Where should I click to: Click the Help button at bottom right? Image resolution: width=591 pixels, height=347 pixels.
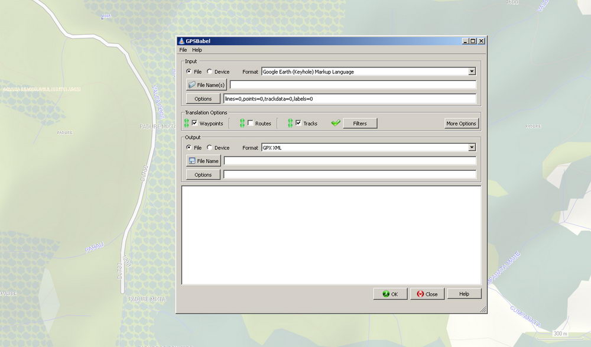[465, 294]
